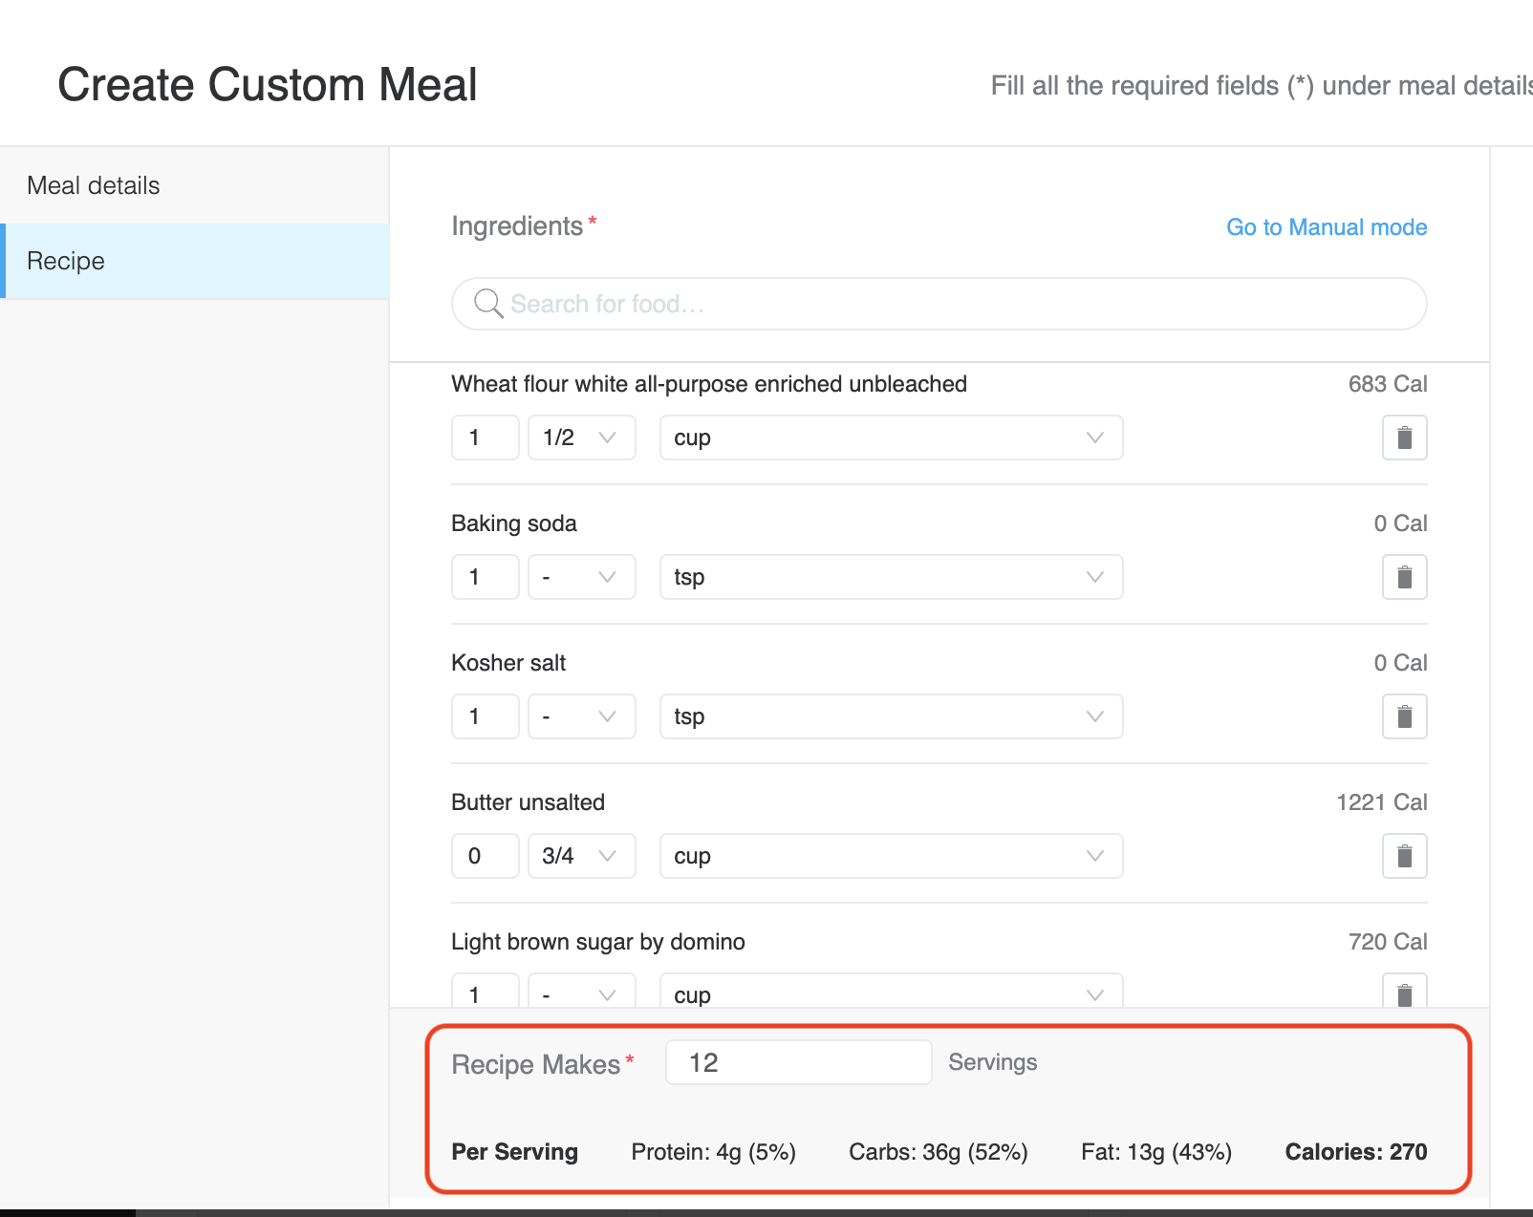Click the magnifier icon in food search

coord(488,304)
